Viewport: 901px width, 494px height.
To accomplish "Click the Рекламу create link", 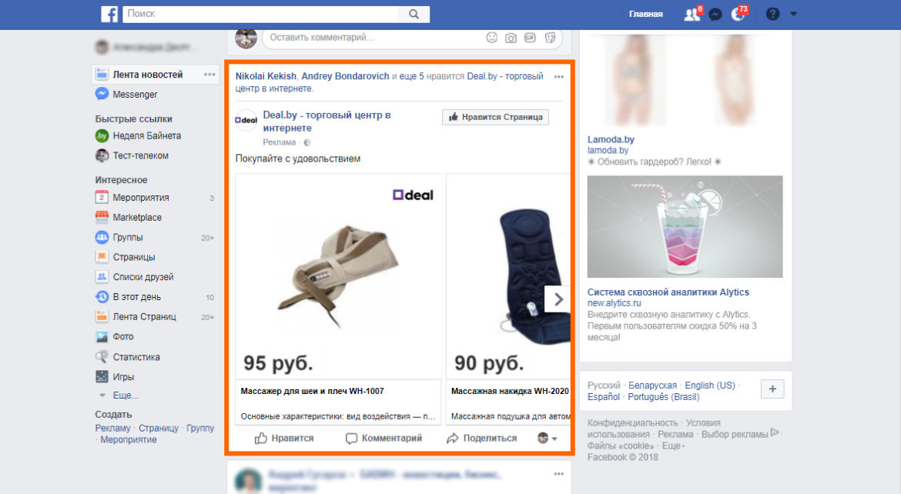I will (112, 429).
